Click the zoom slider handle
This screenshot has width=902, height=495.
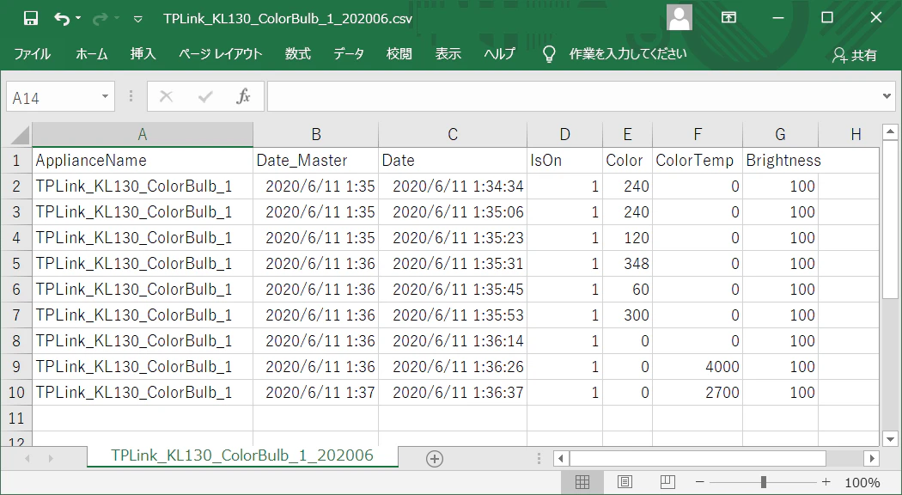coord(764,482)
